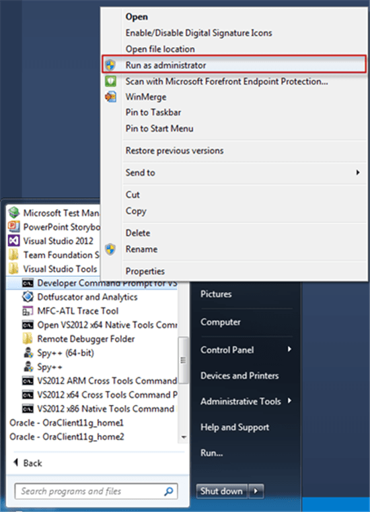Click the Forefront Endpoint Protection scan icon

click(110, 81)
